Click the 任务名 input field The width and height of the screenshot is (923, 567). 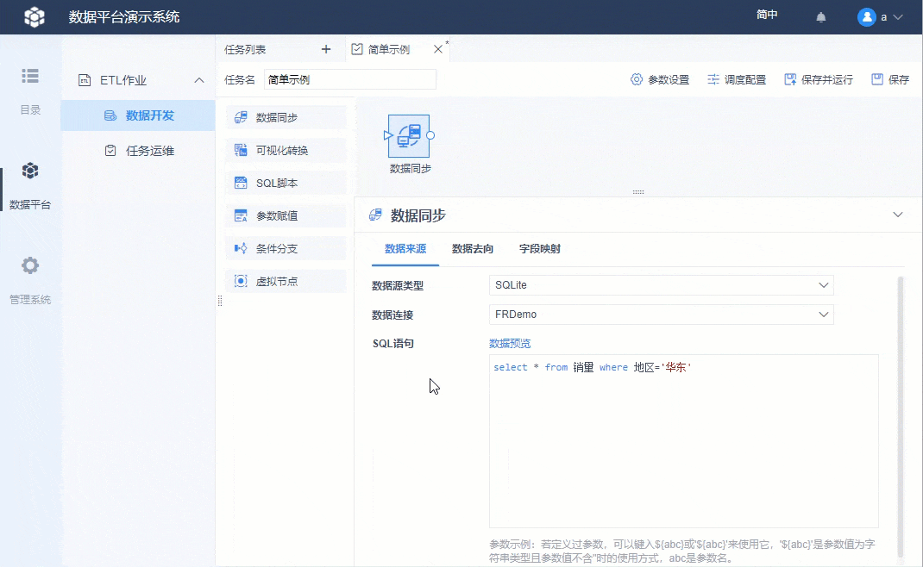349,79
